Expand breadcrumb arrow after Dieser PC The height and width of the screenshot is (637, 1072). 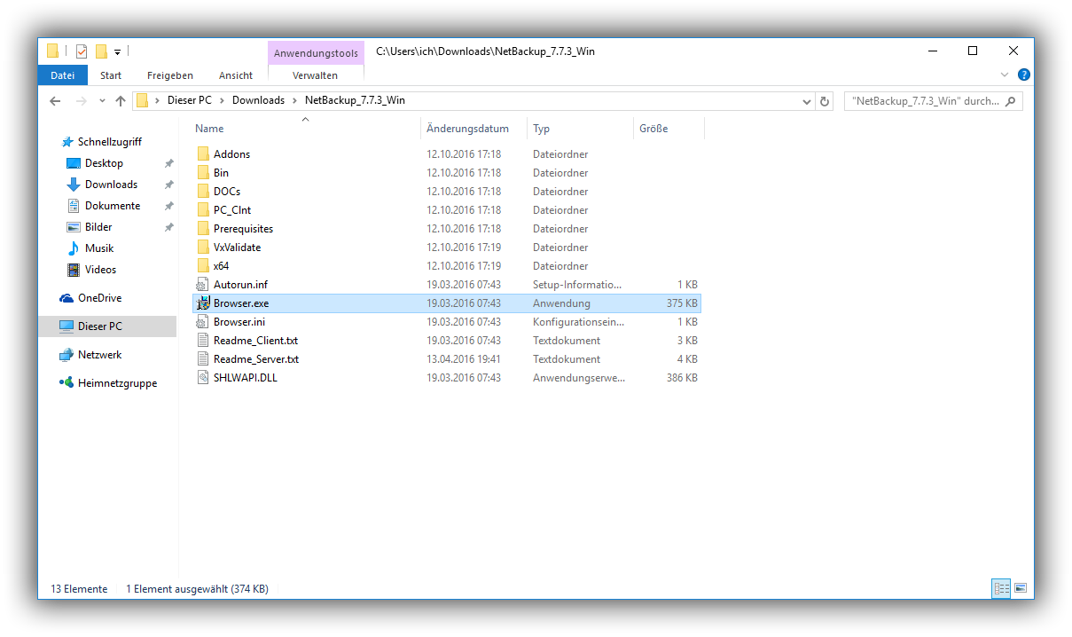click(223, 101)
